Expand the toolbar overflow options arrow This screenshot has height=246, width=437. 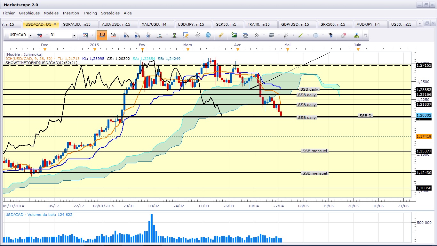click(366, 35)
